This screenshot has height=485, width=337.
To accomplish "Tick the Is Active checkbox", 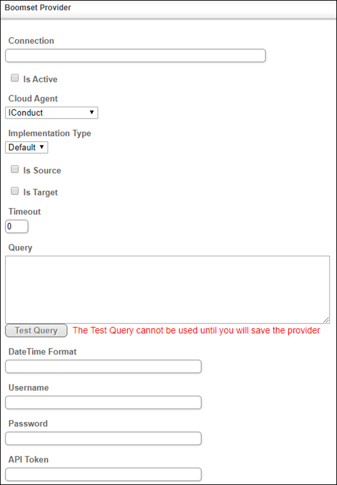I will coord(14,78).
